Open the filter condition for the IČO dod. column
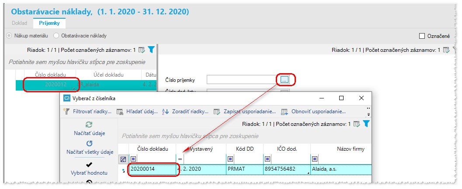The image size is (462, 189). coord(268,159)
